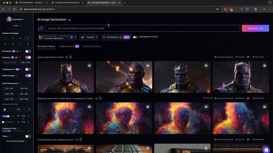
Task: Select the 512 × 768 dimension preset
Action: pos(9,88)
